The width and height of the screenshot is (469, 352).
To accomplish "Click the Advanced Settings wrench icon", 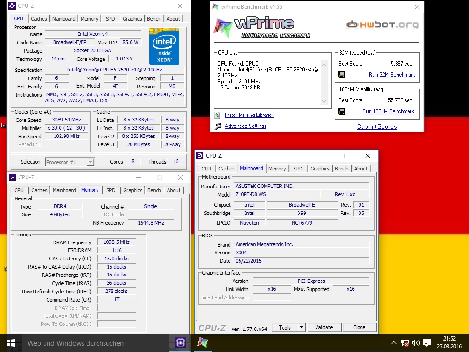I will (x=218, y=126).
